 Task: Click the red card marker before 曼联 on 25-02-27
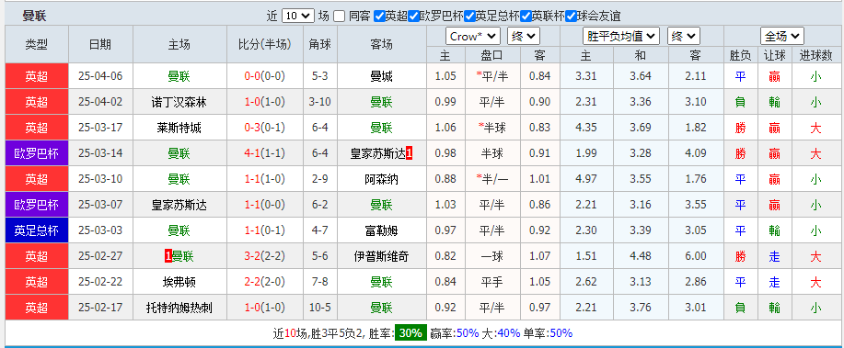(168, 257)
